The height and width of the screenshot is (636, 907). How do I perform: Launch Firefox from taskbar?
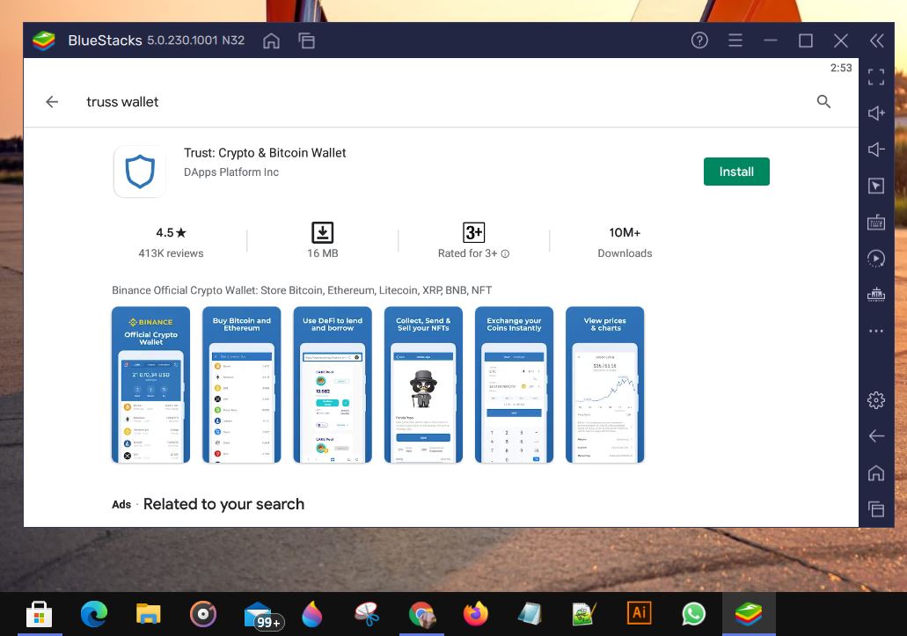click(x=475, y=614)
